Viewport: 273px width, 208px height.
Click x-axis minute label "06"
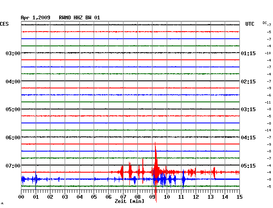108,197
